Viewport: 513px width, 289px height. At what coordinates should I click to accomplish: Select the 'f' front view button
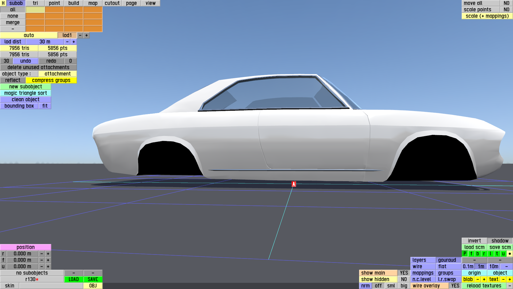point(471,253)
